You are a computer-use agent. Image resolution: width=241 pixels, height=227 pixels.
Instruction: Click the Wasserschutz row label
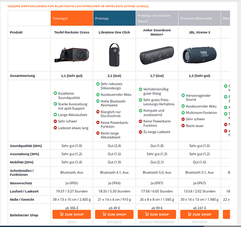pyautogui.click(x=21, y=183)
